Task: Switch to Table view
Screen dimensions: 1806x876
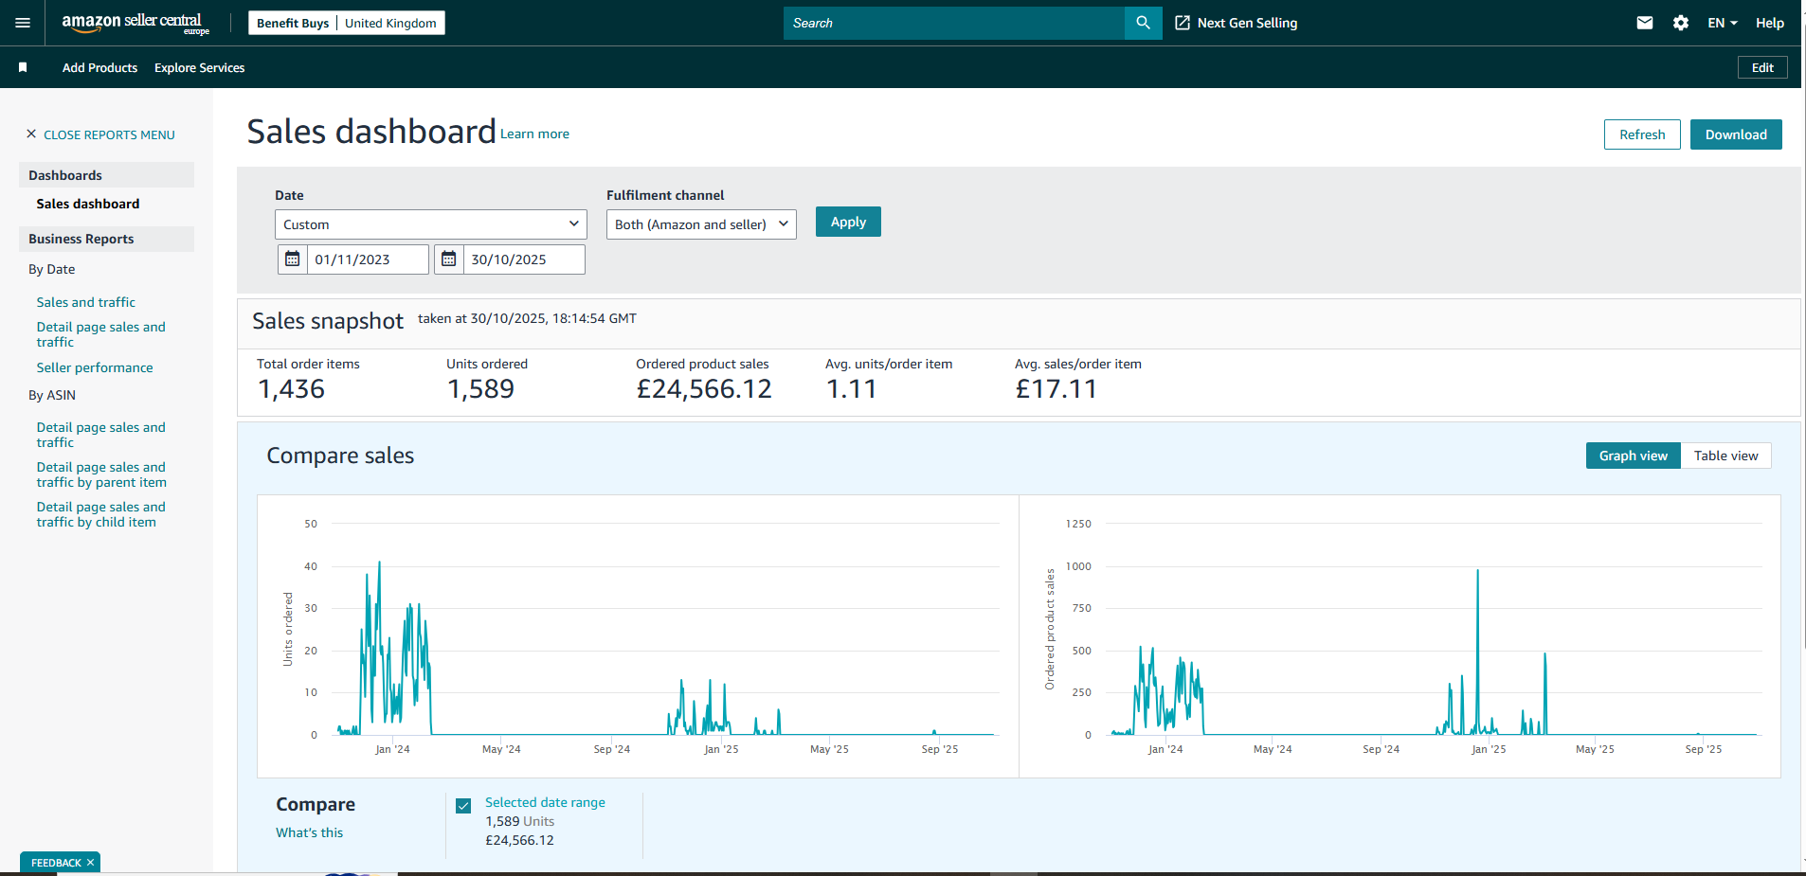Action: coord(1725,456)
